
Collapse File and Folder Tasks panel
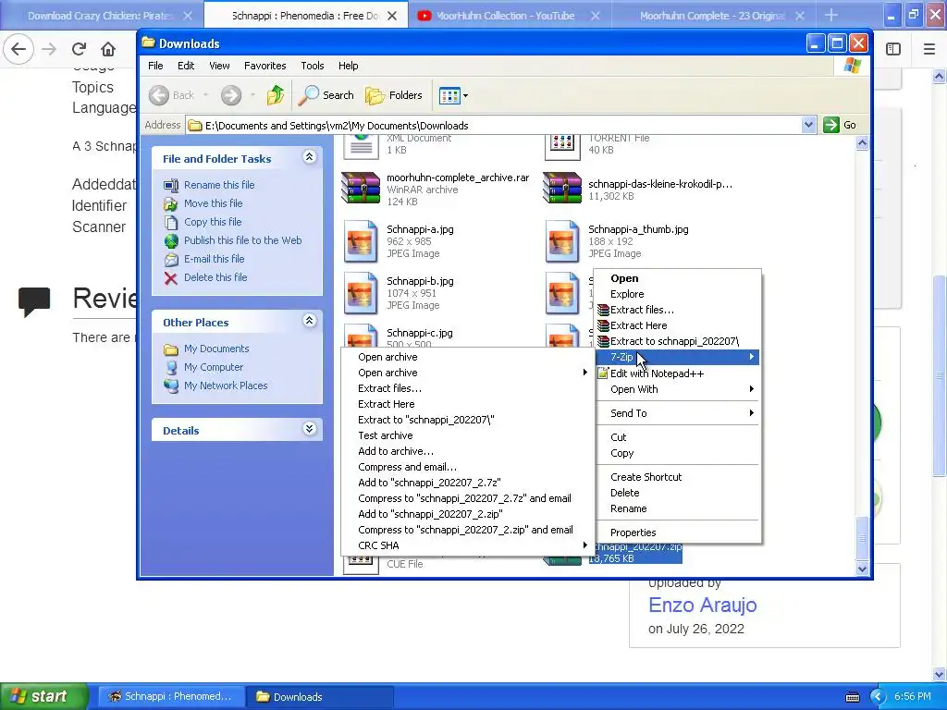pyautogui.click(x=309, y=157)
